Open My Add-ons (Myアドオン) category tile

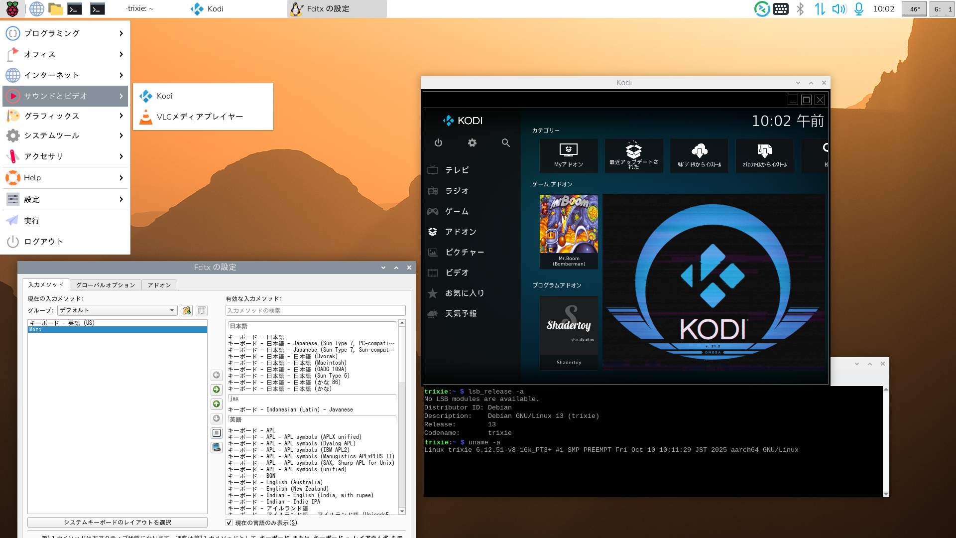pyautogui.click(x=569, y=155)
